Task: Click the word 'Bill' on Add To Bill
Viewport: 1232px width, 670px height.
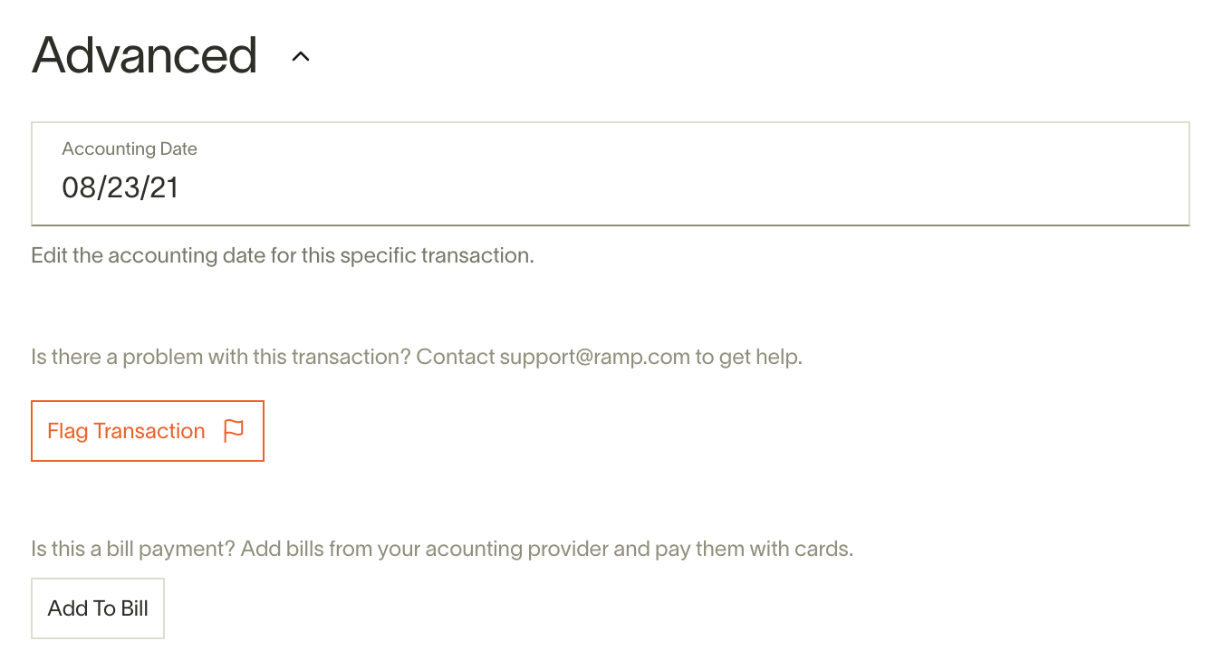Action: (x=134, y=608)
